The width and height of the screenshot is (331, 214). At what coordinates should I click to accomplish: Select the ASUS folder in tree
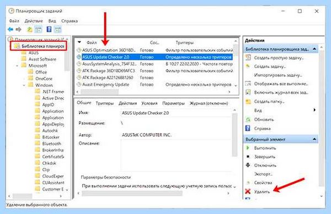34,53
